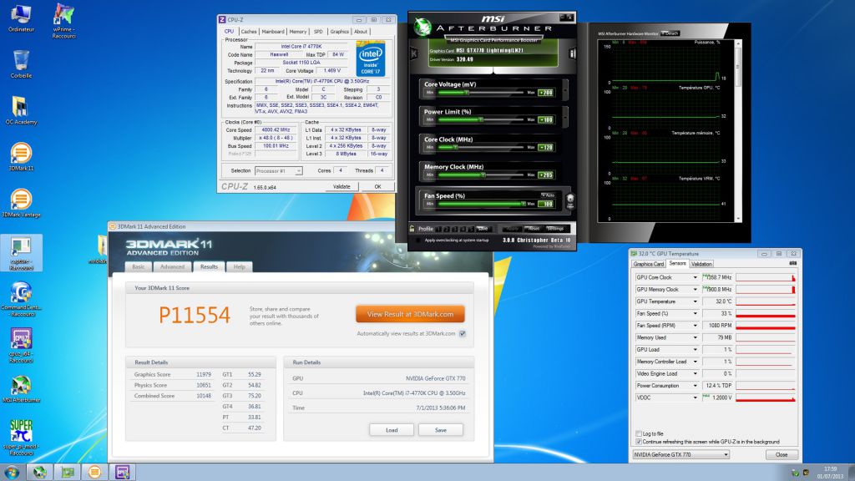Select Afterburner profile slot 1
The height and width of the screenshot is (481, 855).
(438, 229)
